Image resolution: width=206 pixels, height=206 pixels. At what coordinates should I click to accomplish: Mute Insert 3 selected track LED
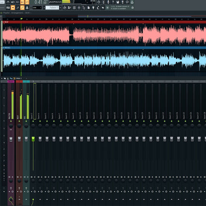[x=33, y=121]
